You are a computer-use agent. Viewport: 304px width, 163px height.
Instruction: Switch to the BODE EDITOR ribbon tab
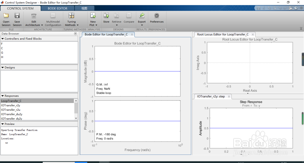pyautogui.click(x=57, y=8)
